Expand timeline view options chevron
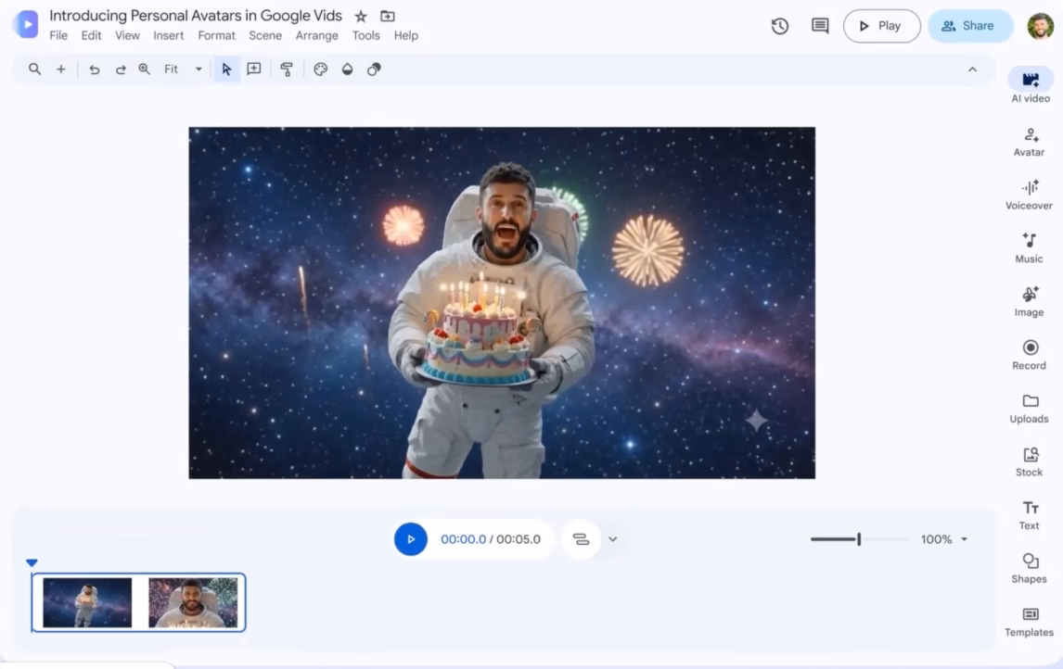 (x=613, y=539)
